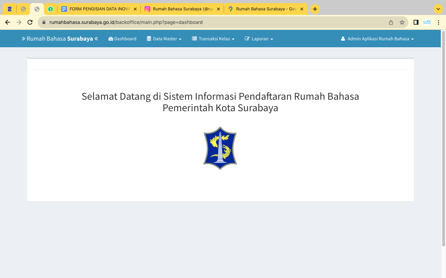Viewport: 446px width, 278px height.
Task: Open Chrome three-dot menu
Action: pyautogui.click(x=439, y=22)
